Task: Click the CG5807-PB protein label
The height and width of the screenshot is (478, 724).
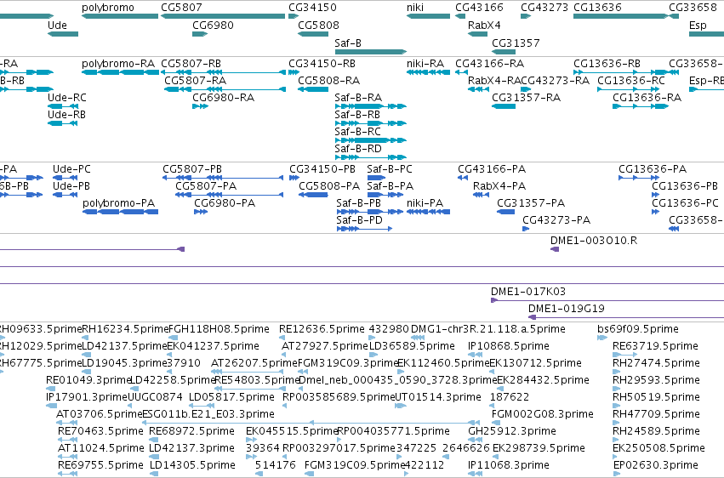Action: coord(192,169)
